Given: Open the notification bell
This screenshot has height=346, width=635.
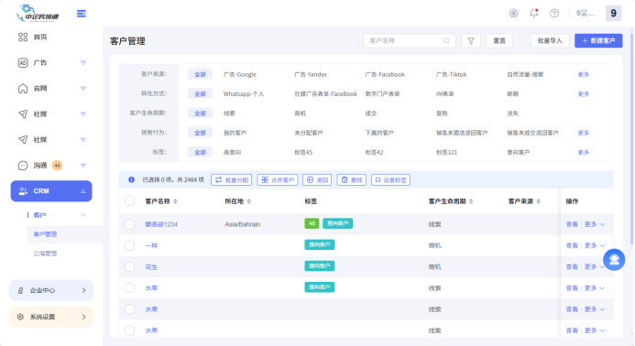Looking at the screenshot, I should [x=534, y=14].
